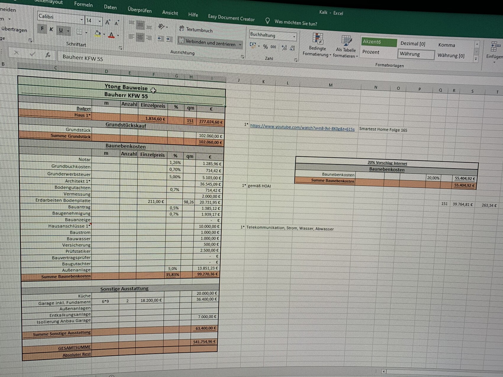The width and height of the screenshot is (503, 377).
Task: Open the font size 14 dropdown
Action: tap(100, 21)
